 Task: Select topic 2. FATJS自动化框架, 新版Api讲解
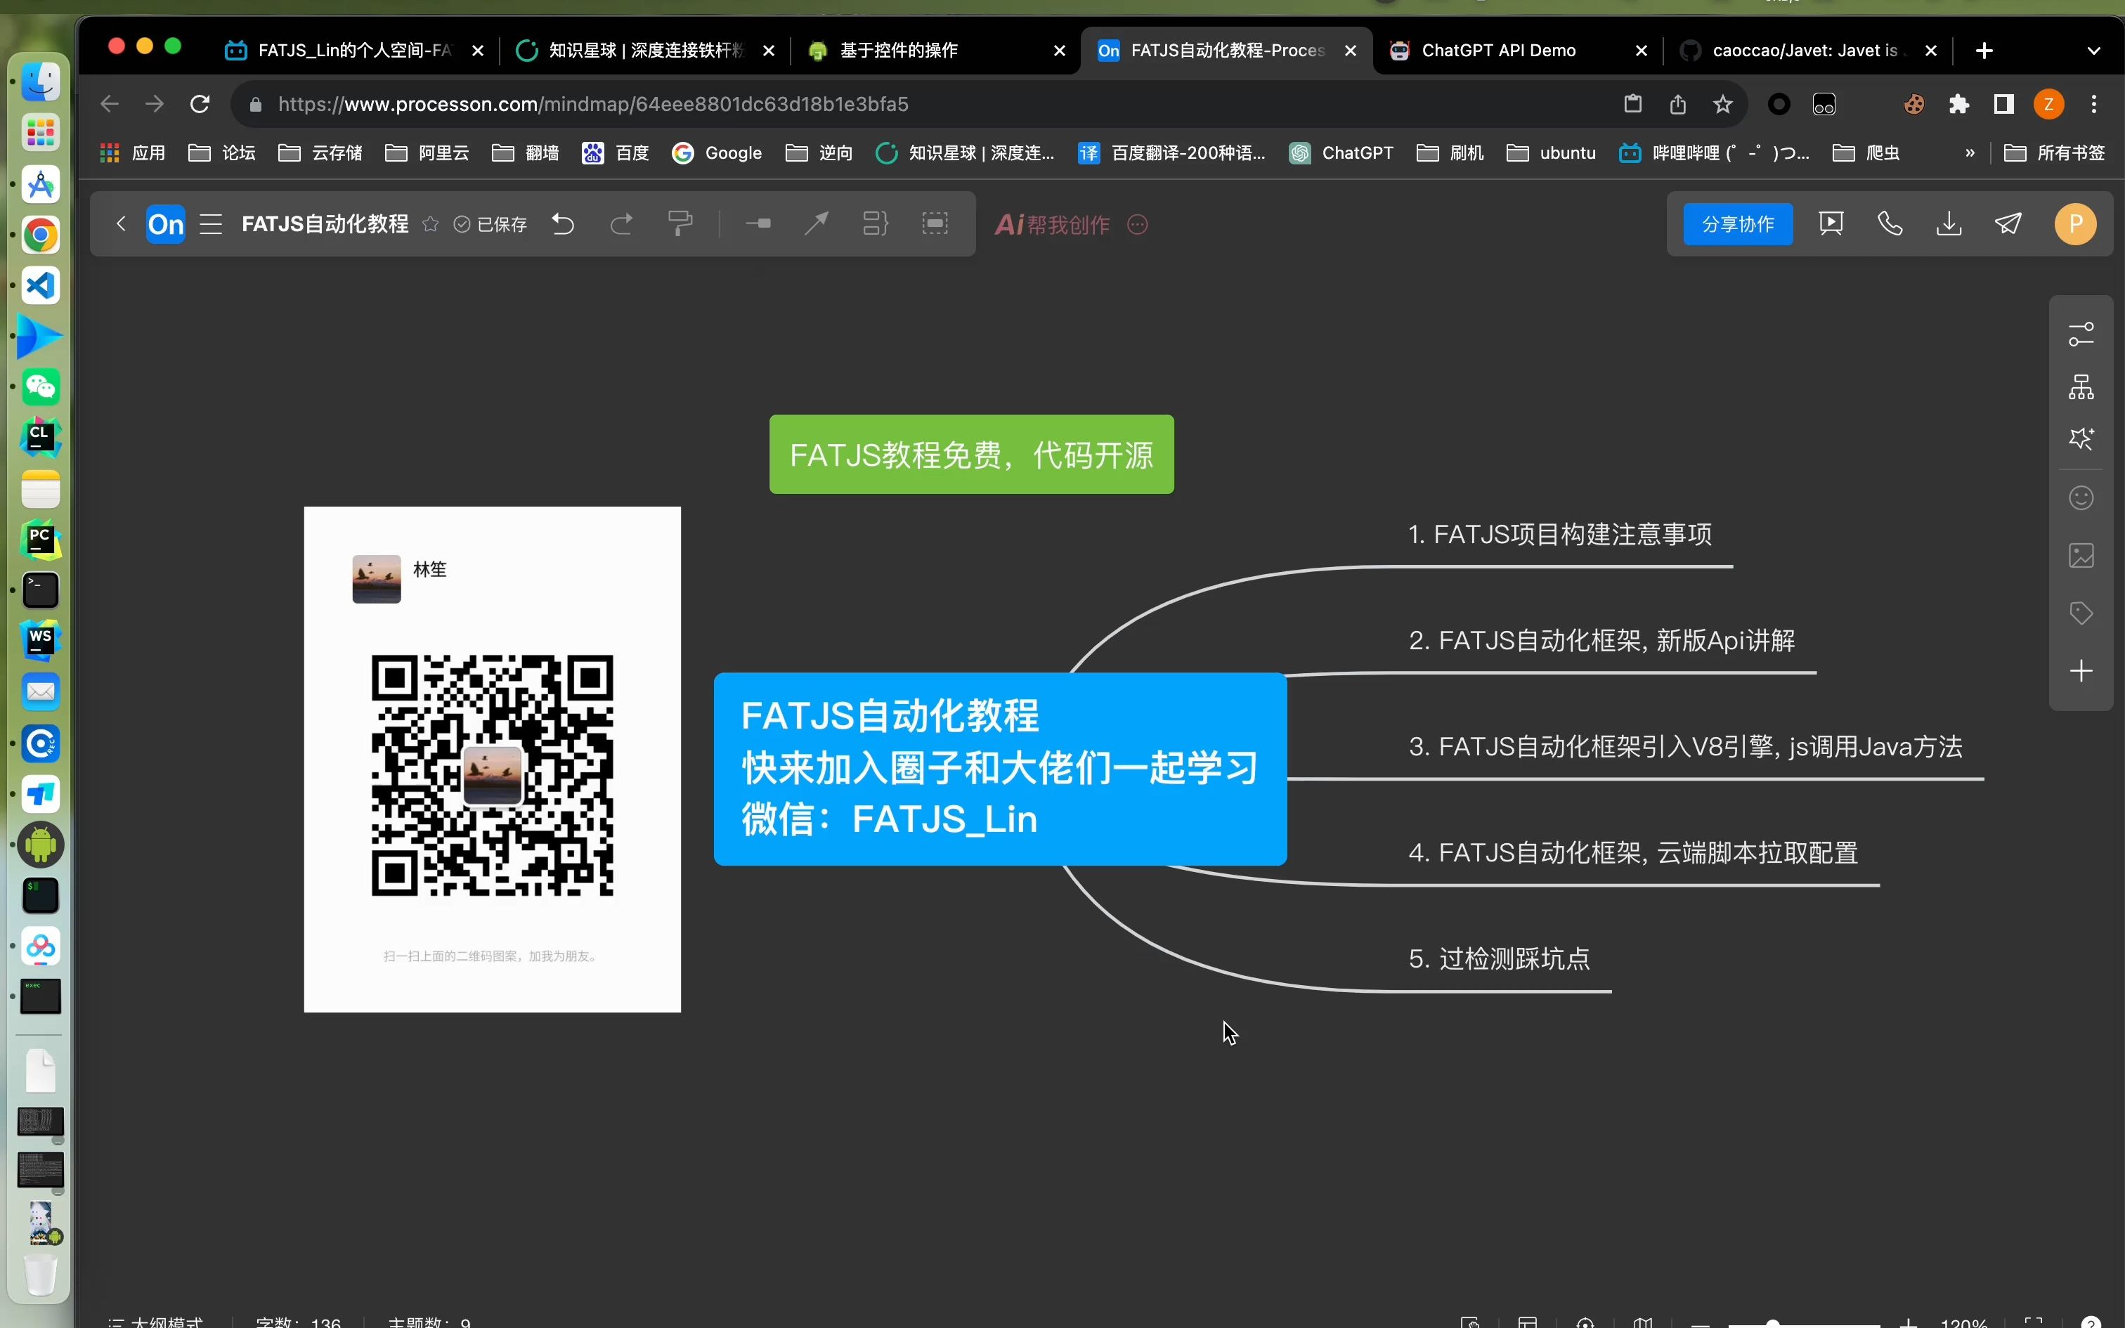click(1601, 640)
